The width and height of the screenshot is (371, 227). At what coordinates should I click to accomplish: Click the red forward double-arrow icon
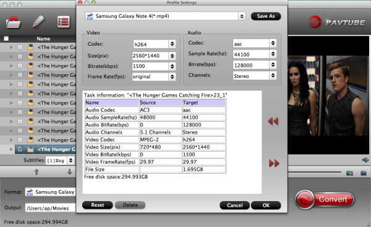274,163
